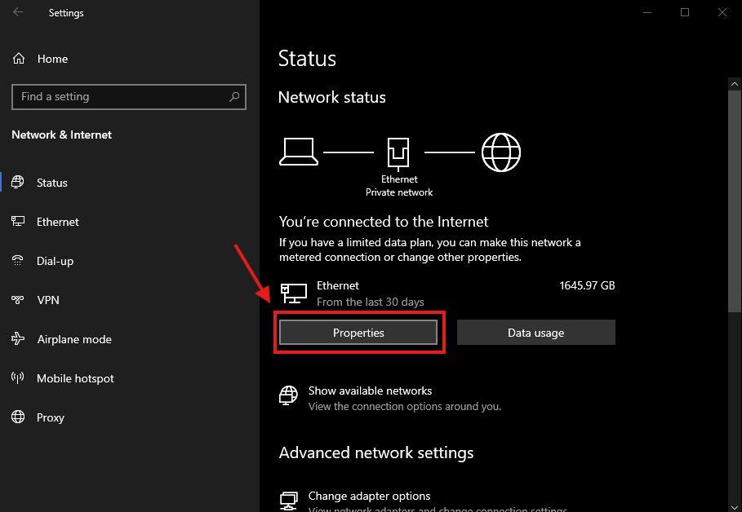Click the Mobile hotspot signal icon
Viewport: 742px width, 512px height.
coord(18,377)
